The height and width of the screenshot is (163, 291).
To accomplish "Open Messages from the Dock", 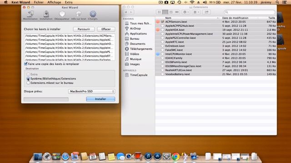I will 120,156.
